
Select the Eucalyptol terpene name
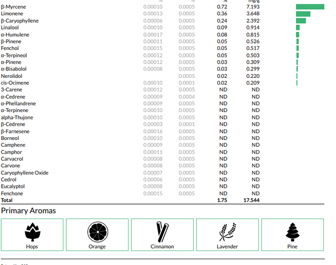point(13,187)
